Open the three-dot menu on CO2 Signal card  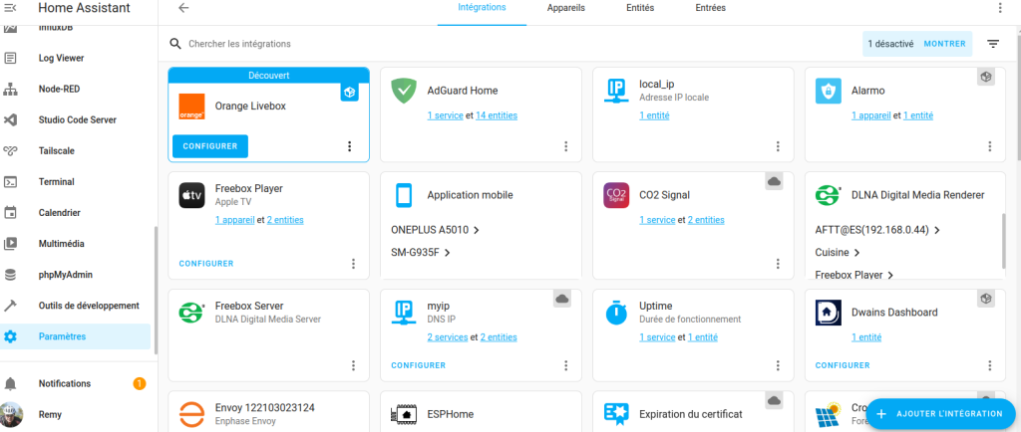coord(778,263)
